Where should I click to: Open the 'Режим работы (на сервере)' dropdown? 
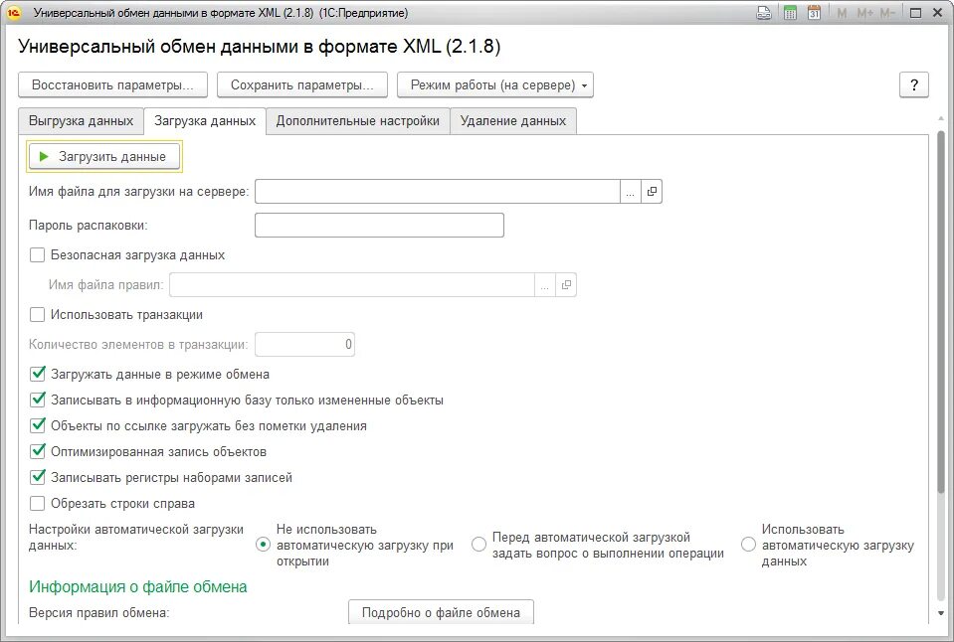[x=495, y=85]
